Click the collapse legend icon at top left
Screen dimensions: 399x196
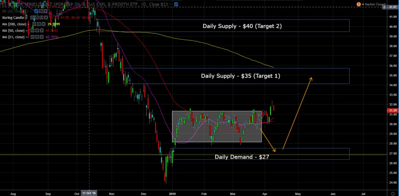tap(4, 4)
